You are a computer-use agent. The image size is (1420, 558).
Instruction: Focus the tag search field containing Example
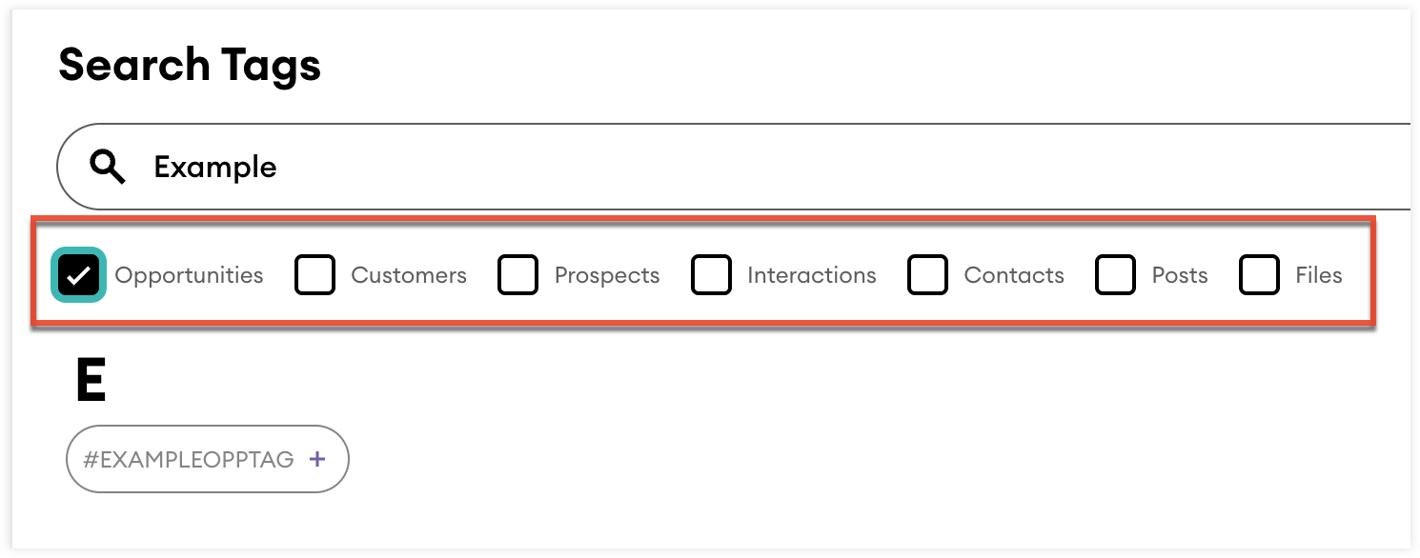coord(667,168)
